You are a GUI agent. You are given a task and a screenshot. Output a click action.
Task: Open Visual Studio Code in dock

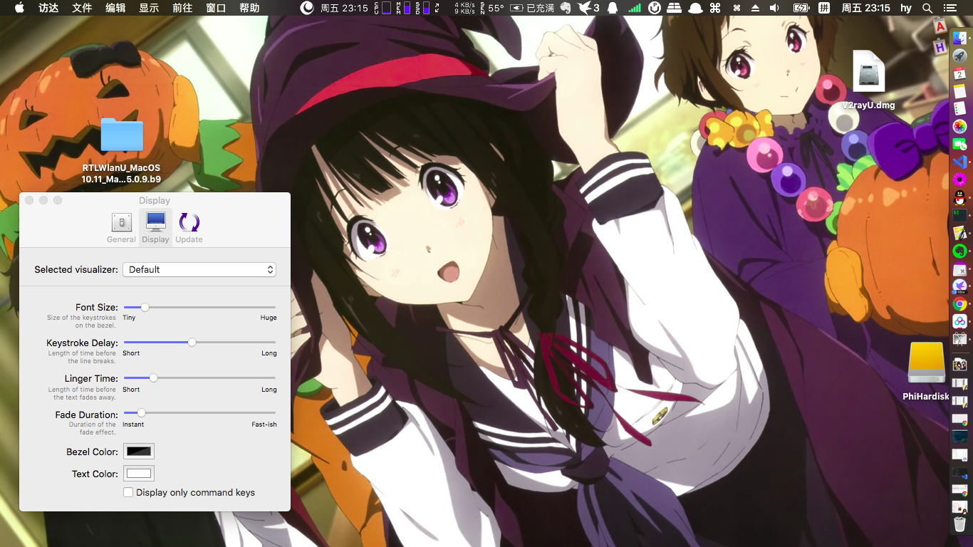(x=959, y=162)
